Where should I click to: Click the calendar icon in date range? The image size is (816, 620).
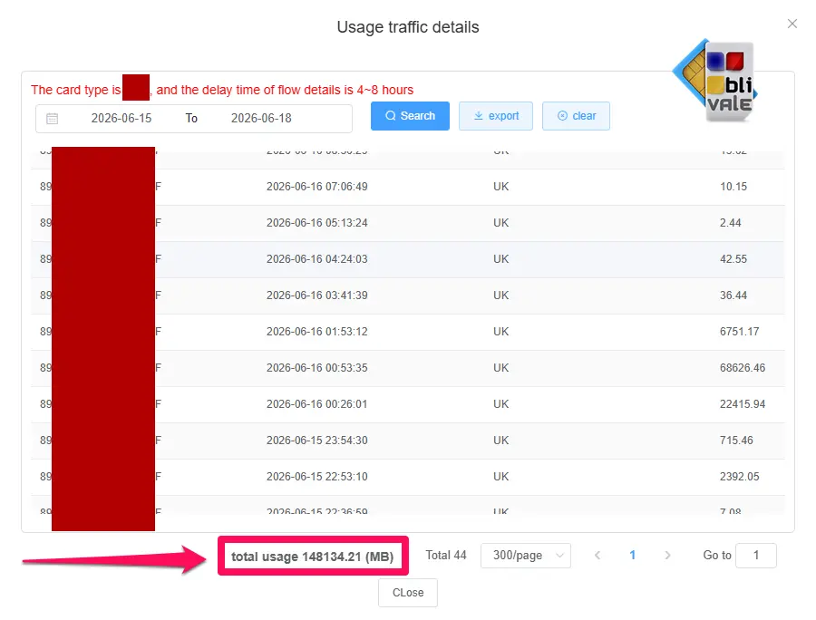[x=52, y=119]
